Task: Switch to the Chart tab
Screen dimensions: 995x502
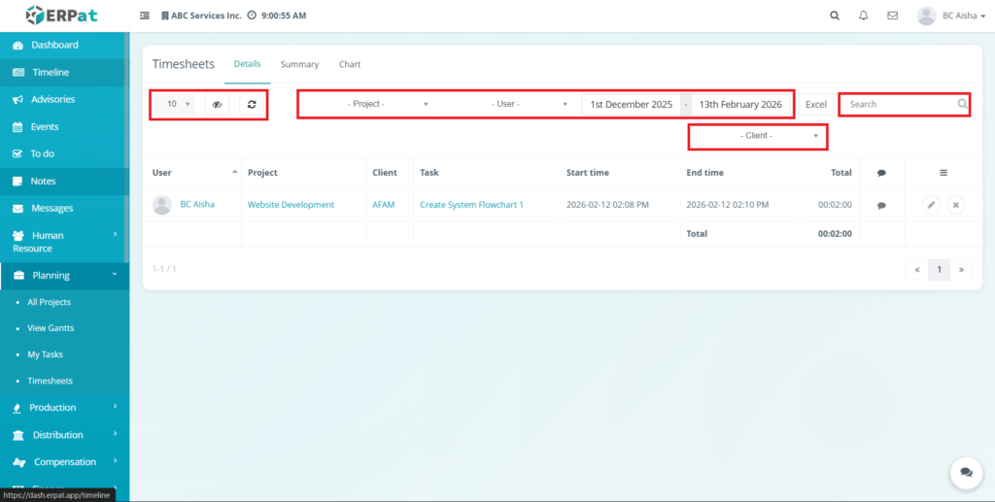Action: [x=350, y=64]
